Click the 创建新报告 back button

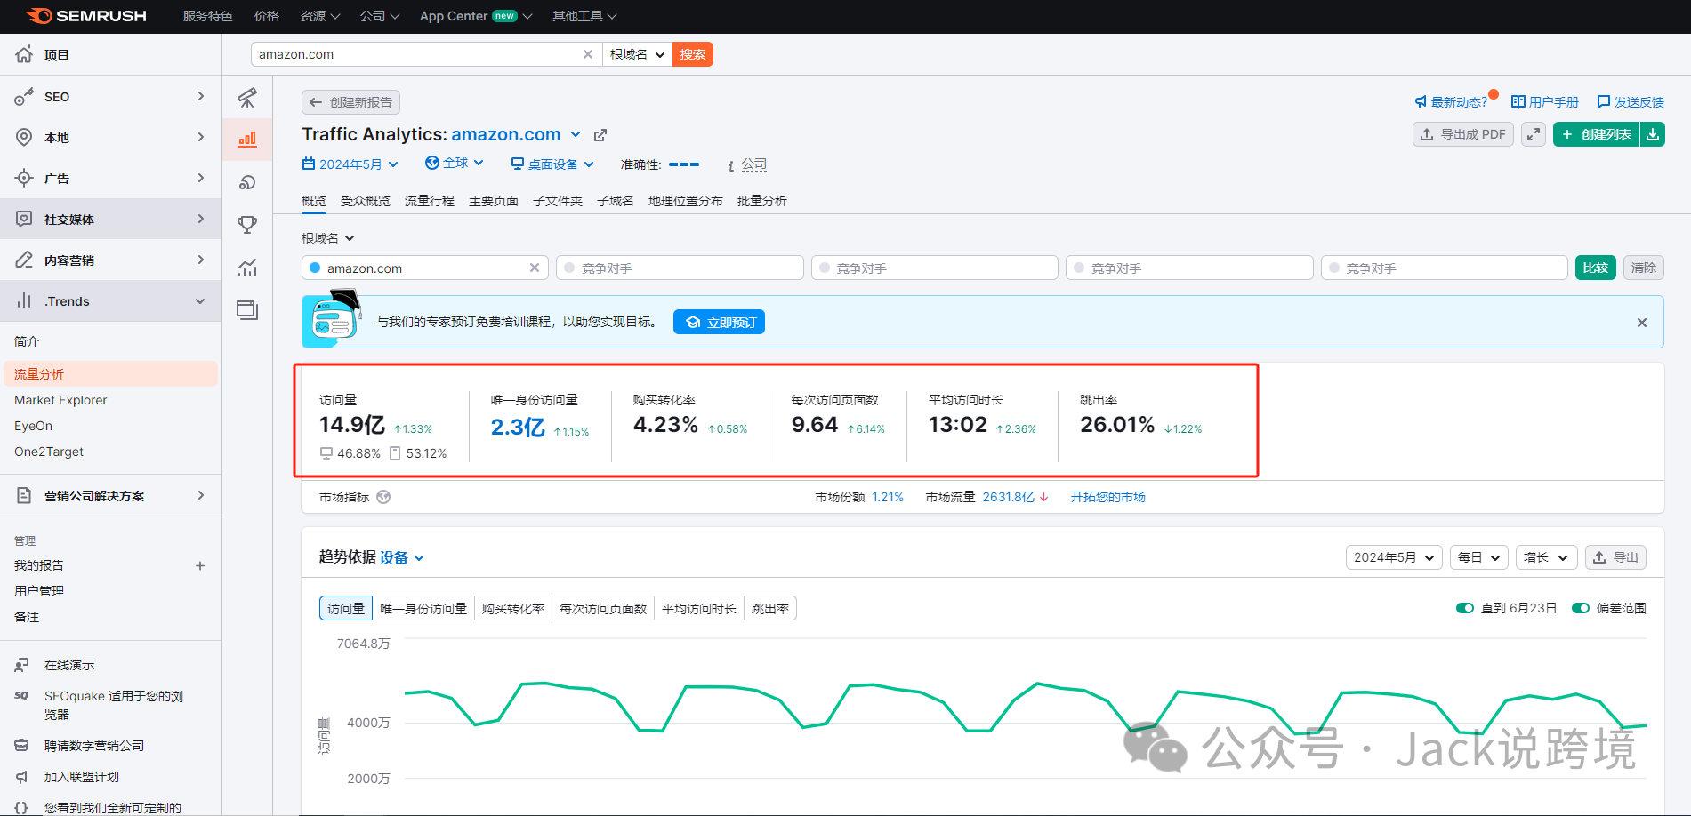click(x=350, y=102)
